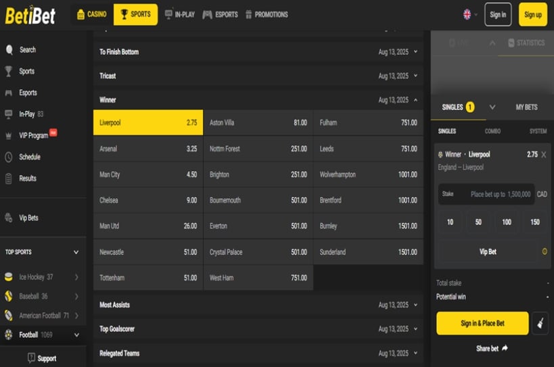Select the Combo bet type
This screenshot has width=554, height=367.
[x=492, y=131]
